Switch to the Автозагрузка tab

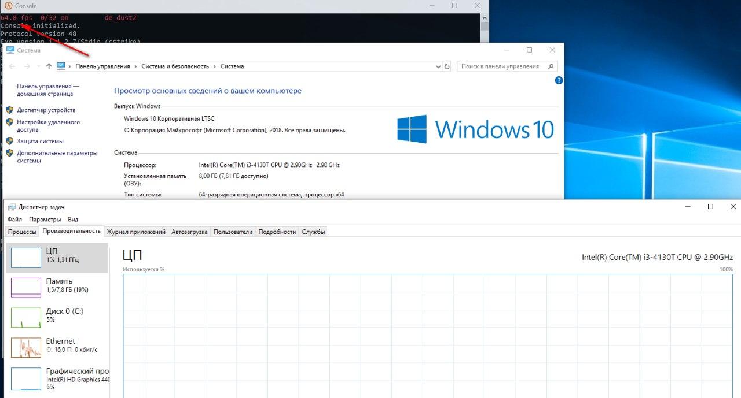point(189,232)
